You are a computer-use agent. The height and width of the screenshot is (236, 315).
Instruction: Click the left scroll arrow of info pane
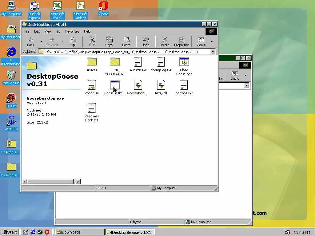pos(25,182)
